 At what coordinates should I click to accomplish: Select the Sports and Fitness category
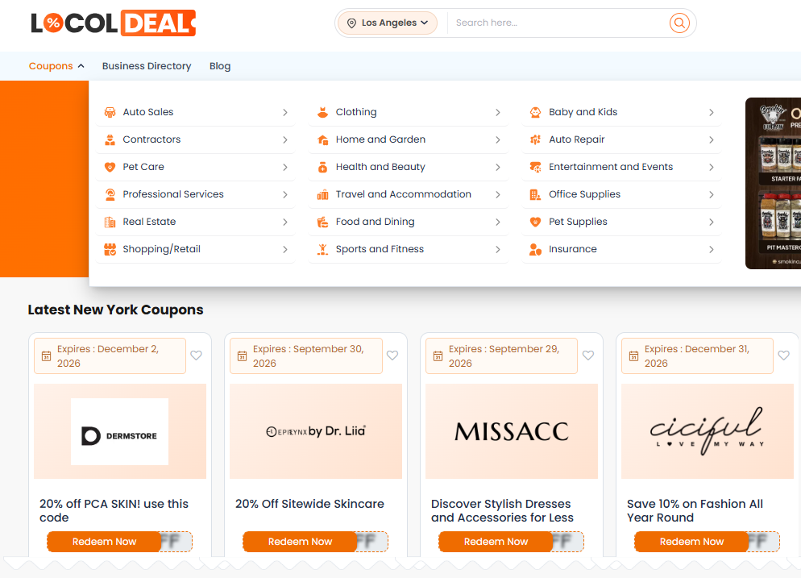[409, 249]
